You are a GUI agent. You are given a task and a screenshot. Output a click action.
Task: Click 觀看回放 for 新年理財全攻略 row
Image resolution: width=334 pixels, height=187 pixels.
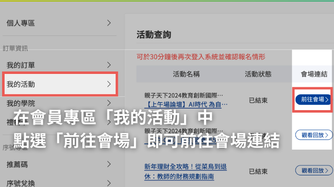click(314, 170)
